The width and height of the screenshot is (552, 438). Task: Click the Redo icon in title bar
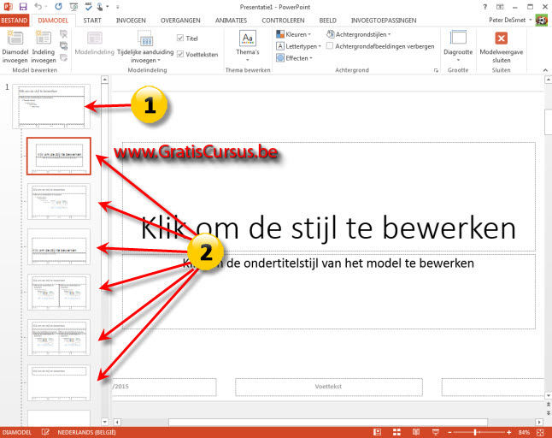click(x=58, y=7)
